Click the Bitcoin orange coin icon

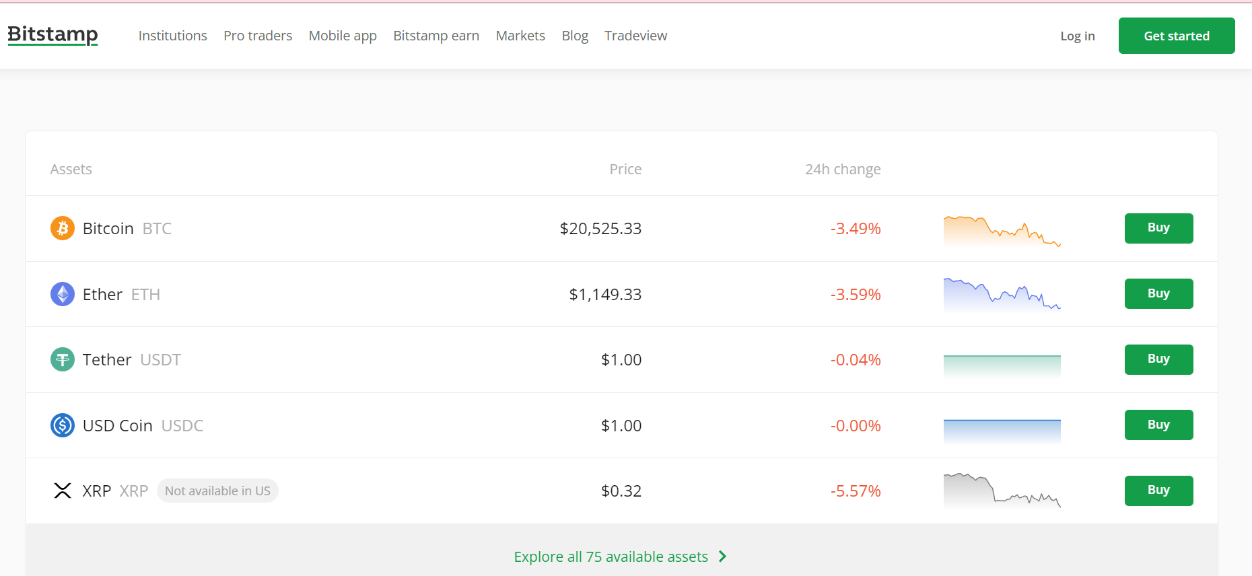[63, 228]
